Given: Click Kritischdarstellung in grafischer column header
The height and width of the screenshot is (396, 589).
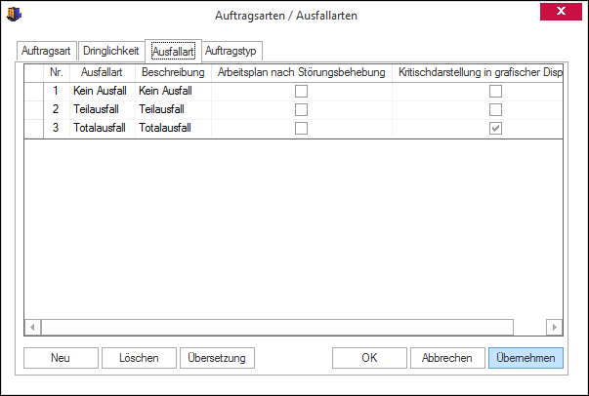Looking at the screenshot, I should click(x=478, y=72).
